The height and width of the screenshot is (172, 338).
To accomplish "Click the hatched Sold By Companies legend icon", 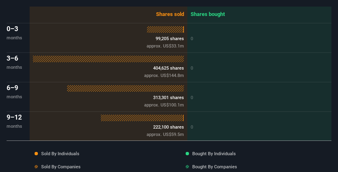I will (x=36, y=167).
